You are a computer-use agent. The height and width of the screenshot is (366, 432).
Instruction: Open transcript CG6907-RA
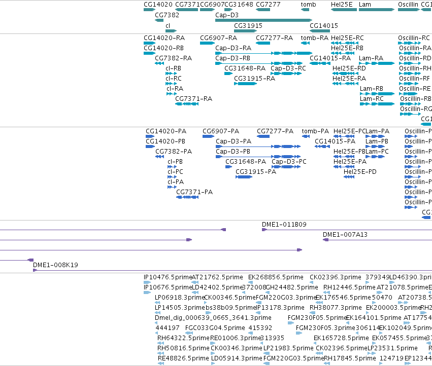(207, 43)
